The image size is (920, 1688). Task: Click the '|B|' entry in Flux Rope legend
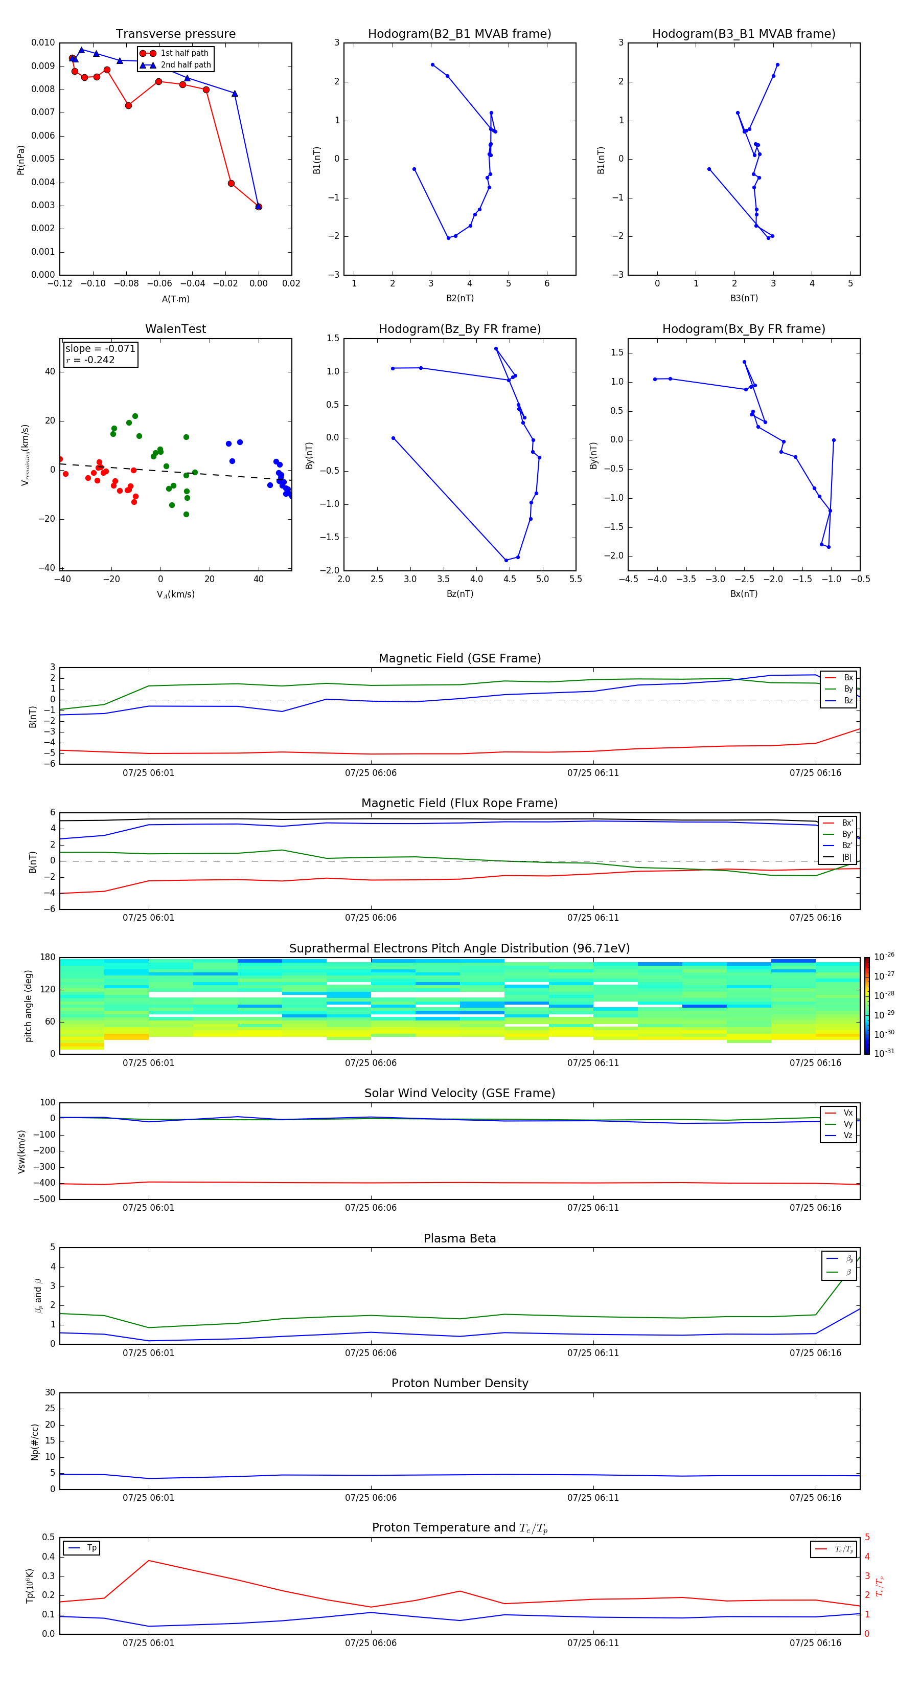click(838, 857)
